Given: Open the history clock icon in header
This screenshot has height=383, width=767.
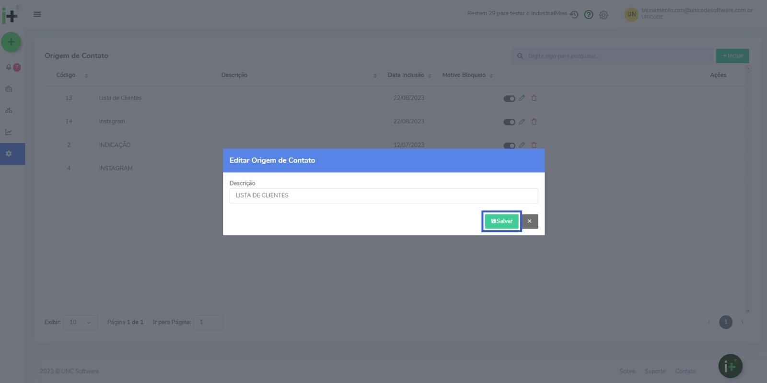Looking at the screenshot, I should tap(574, 15).
